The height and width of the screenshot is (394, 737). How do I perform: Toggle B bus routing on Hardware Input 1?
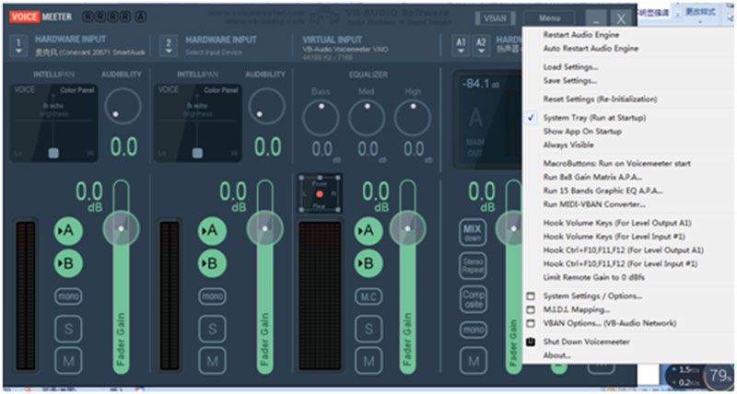[68, 263]
